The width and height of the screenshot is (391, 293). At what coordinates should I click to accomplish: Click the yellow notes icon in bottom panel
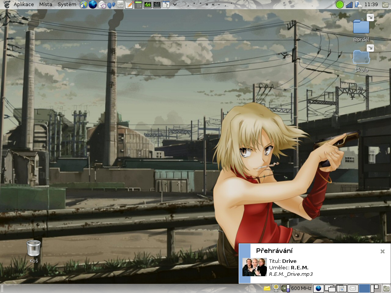pyautogui.click(x=267, y=288)
